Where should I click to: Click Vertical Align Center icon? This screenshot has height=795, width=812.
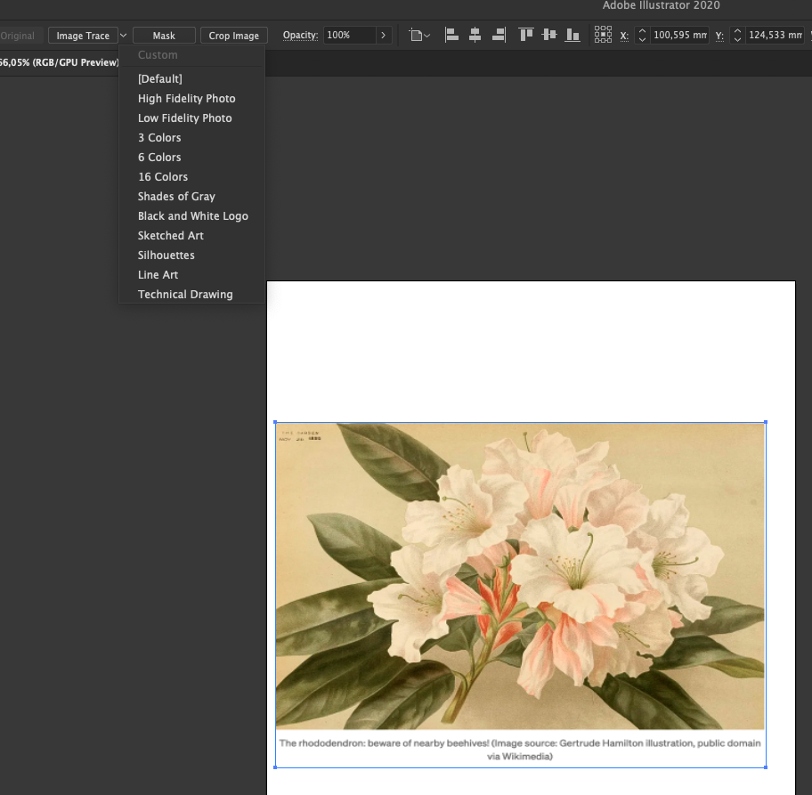[549, 36]
